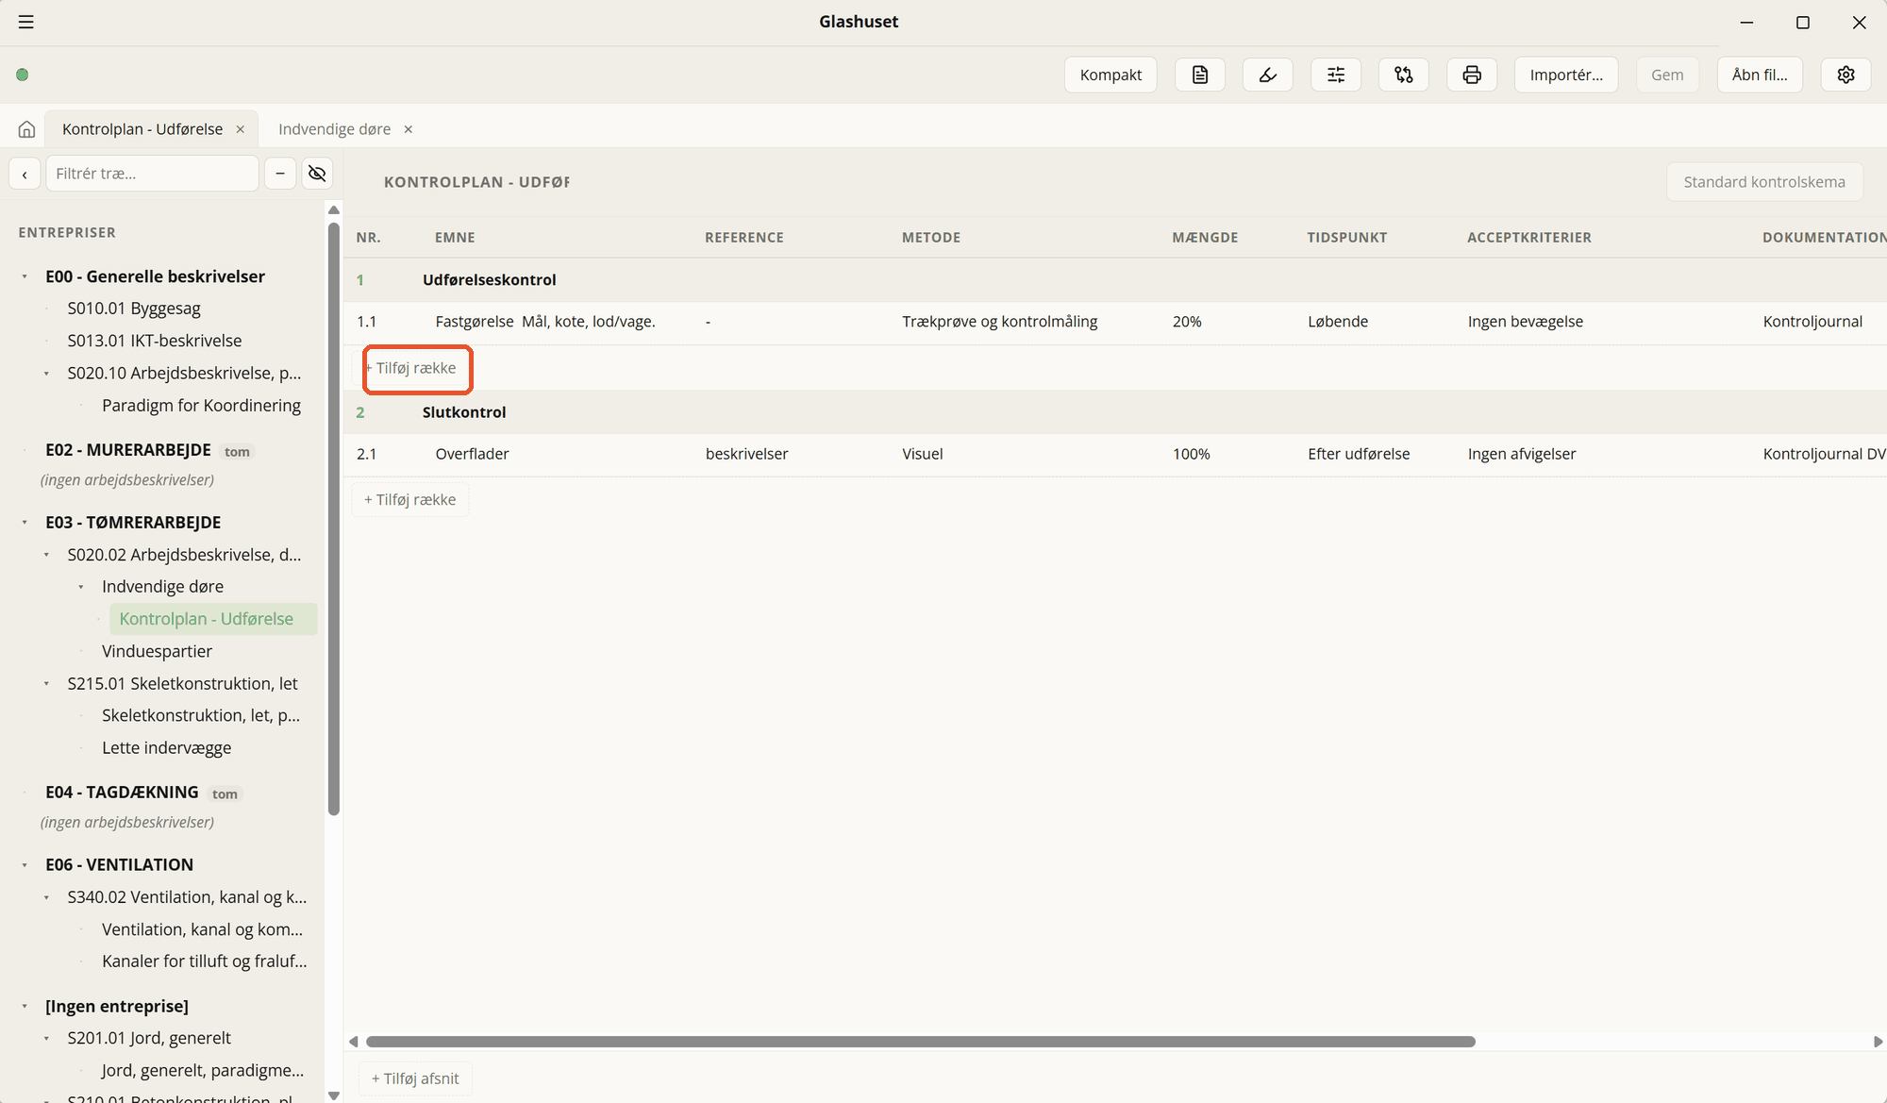Click Standard kontrolskema button

pos(1764,182)
